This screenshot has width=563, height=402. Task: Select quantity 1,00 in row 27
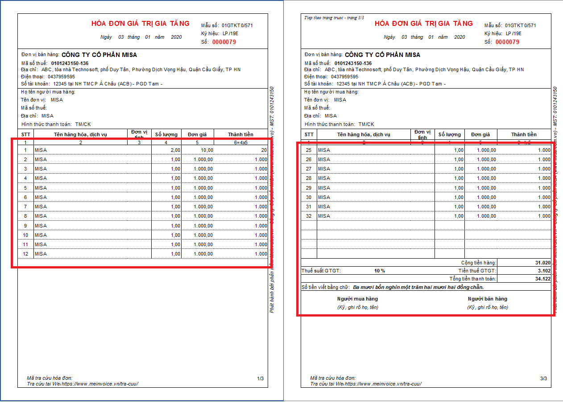pos(459,169)
